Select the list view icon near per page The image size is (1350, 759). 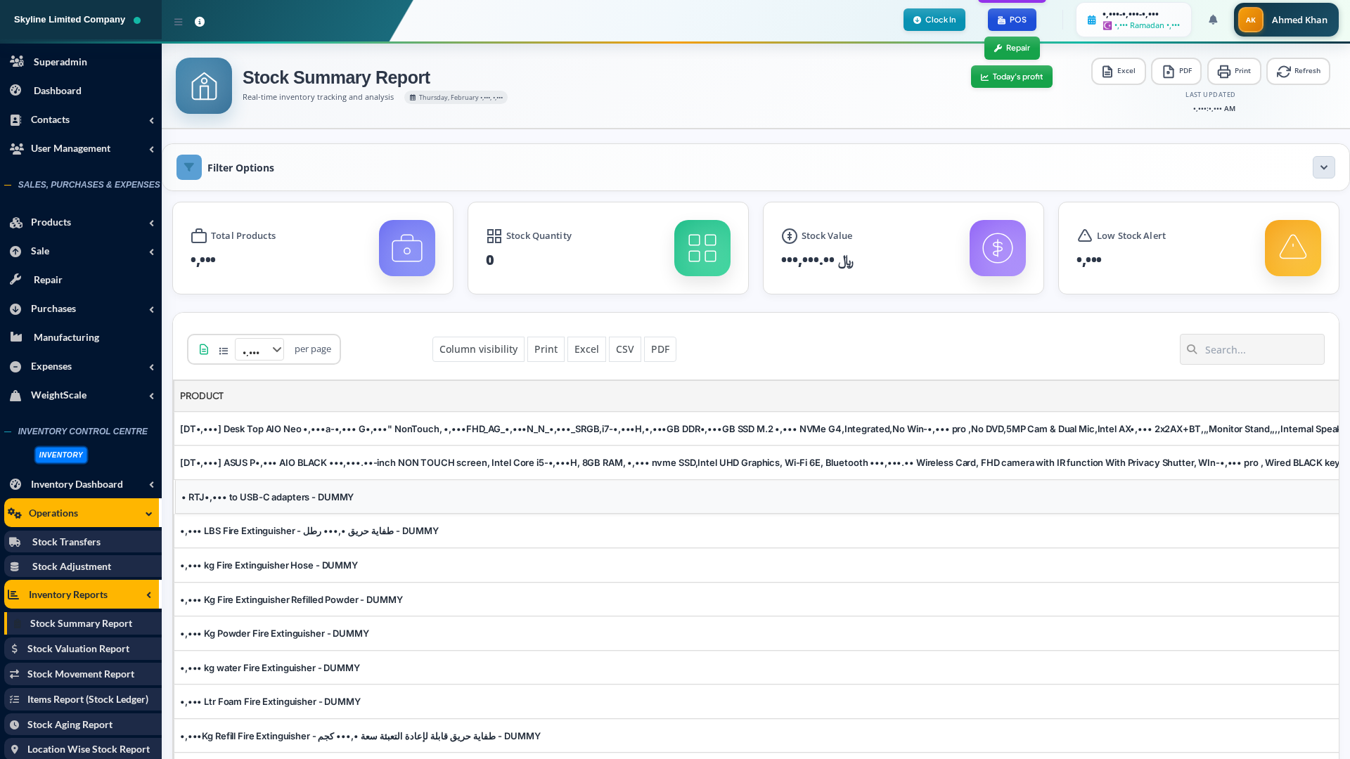pos(224,351)
